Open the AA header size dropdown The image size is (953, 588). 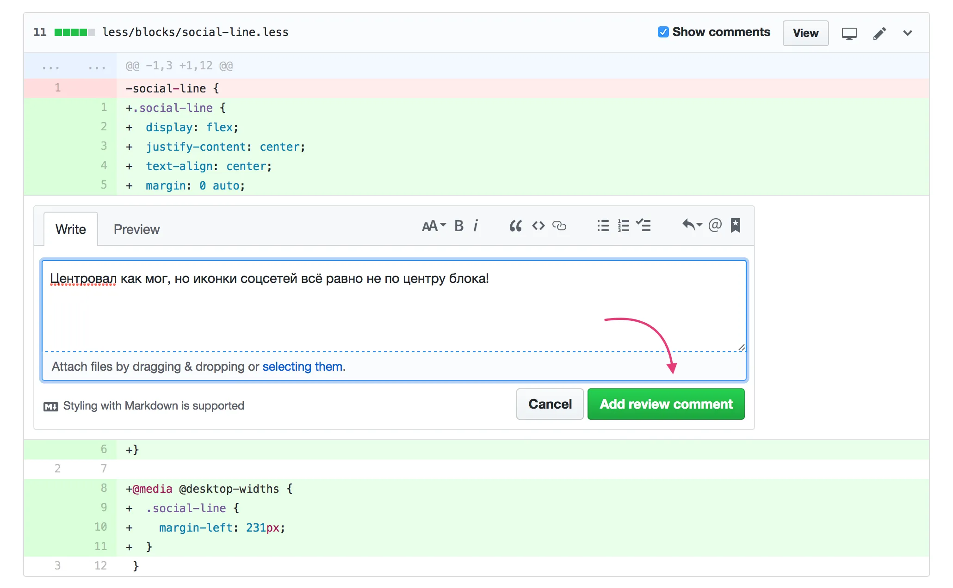[433, 226]
